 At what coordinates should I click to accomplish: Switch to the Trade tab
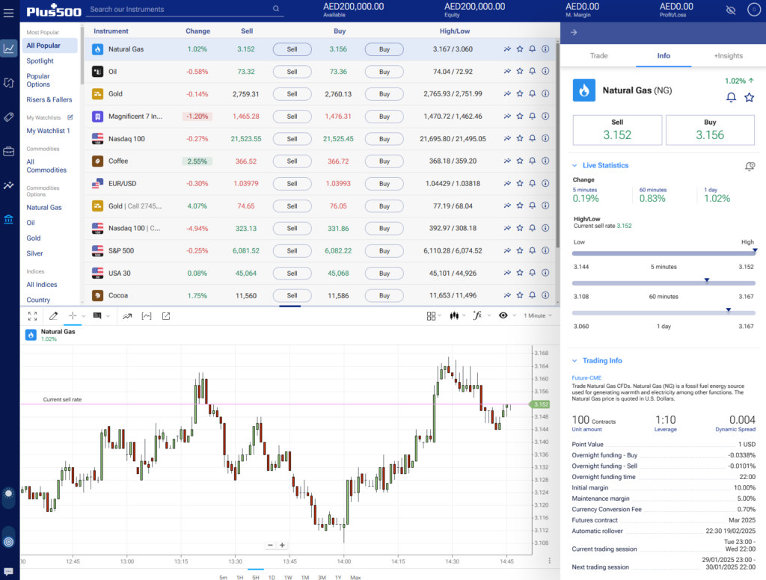pyautogui.click(x=598, y=55)
